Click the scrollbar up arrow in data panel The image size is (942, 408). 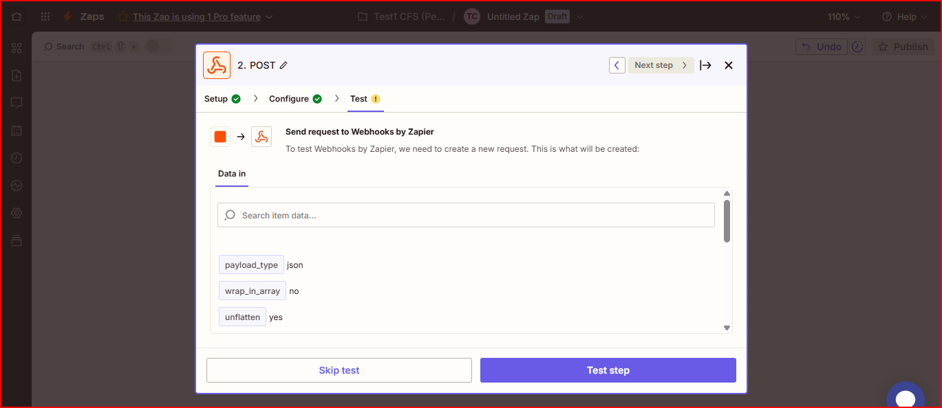727,193
